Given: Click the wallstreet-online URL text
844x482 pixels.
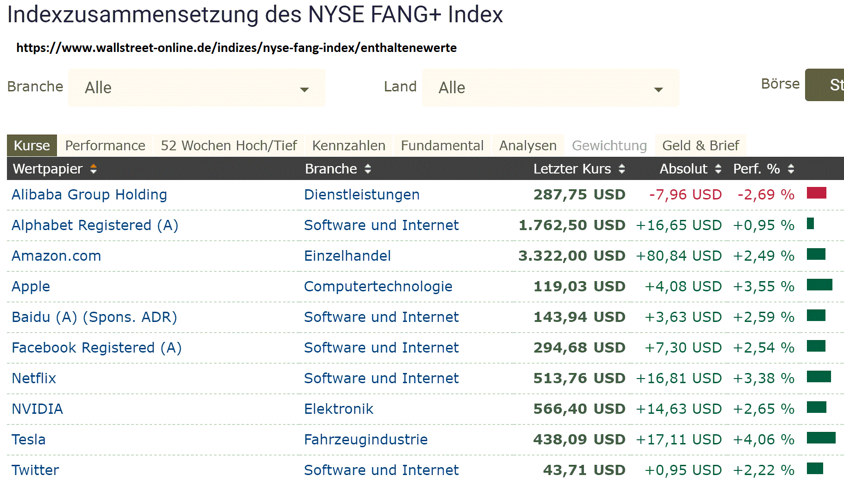Looking at the screenshot, I should click(236, 48).
